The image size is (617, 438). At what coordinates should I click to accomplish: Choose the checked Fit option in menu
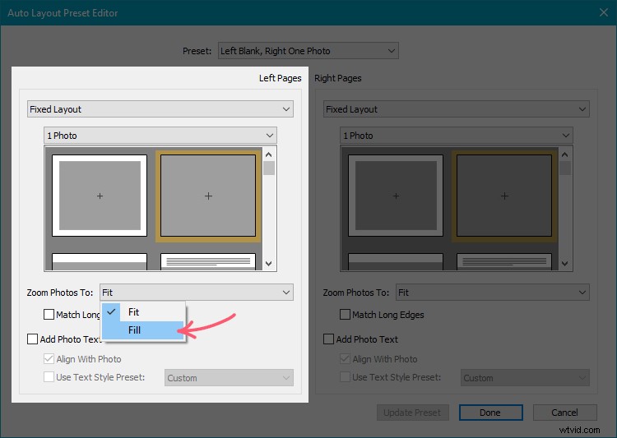143,312
